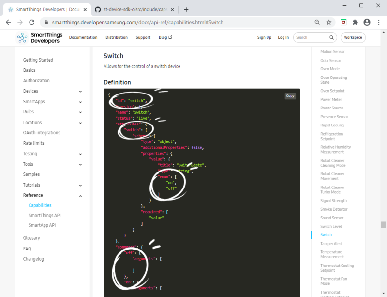Open the Chrome profile avatar icon
The width and height of the screenshot is (387, 297).
point(367,22)
